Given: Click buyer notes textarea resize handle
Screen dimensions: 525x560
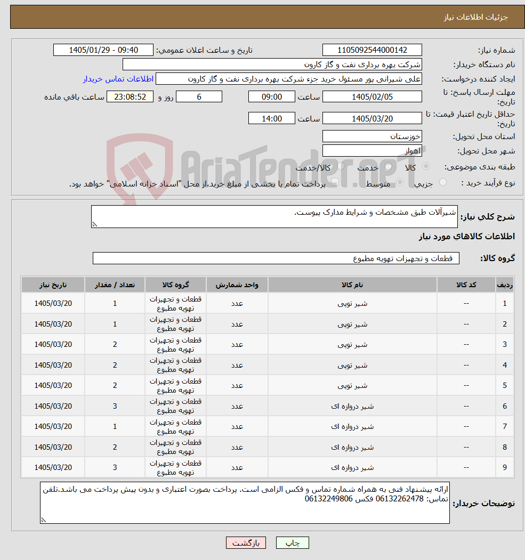Looking at the screenshot, I should click(x=44, y=521).
